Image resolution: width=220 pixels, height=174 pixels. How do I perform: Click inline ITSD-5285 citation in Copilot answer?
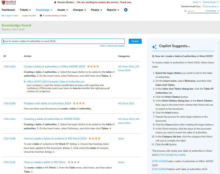178,155
